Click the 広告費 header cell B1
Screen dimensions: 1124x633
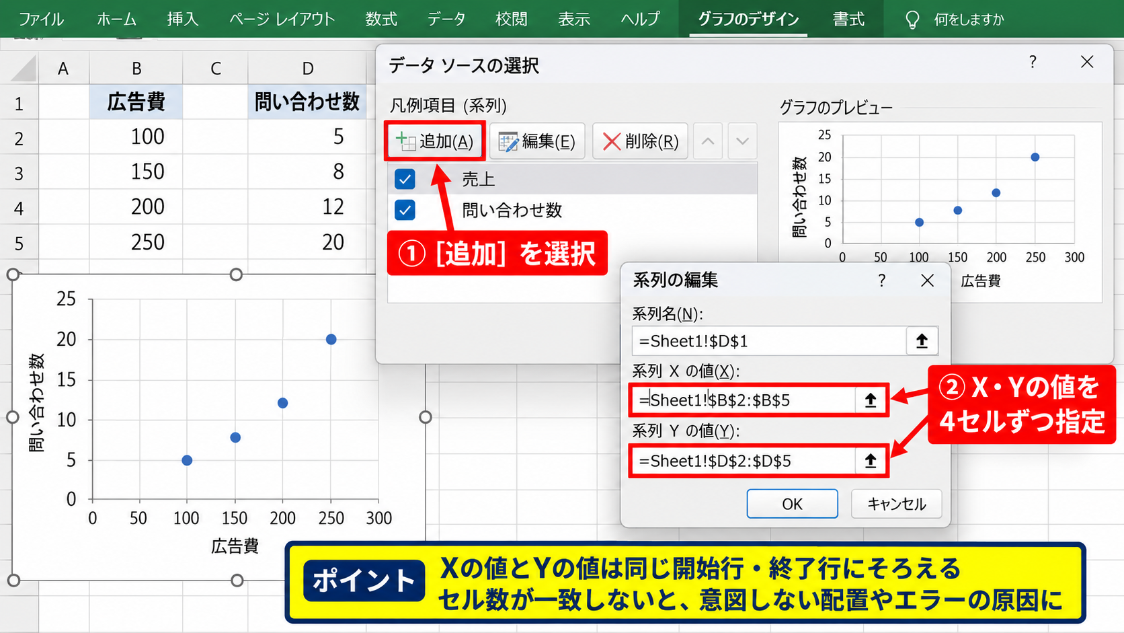136,102
